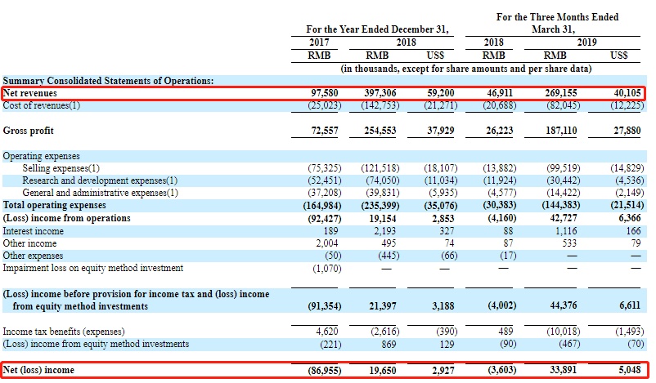Click "Research and development expenses(1)" label
This screenshot has height=383, width=656.
100,180
